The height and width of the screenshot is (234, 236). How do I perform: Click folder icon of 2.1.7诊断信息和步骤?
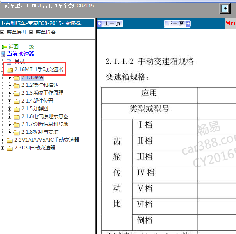(16, 125)
